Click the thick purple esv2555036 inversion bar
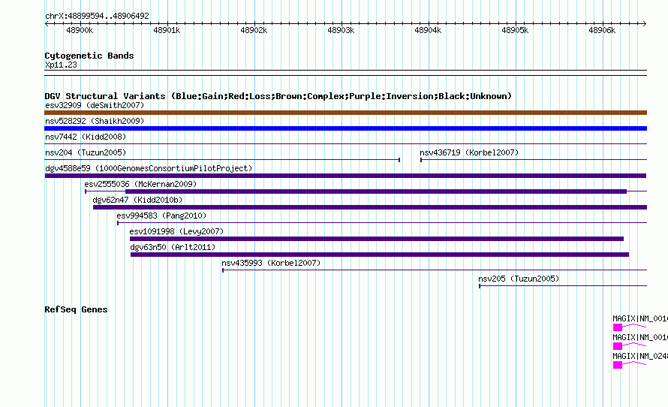The height and width of the screenshot is (407, 668). (x=376, y=191)
